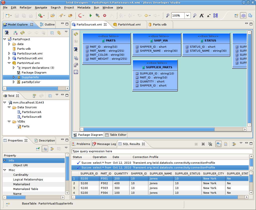Click the red Stop toolbar icon
The width and height of the screenshot is (256, 210).
(x=105, y=15)
